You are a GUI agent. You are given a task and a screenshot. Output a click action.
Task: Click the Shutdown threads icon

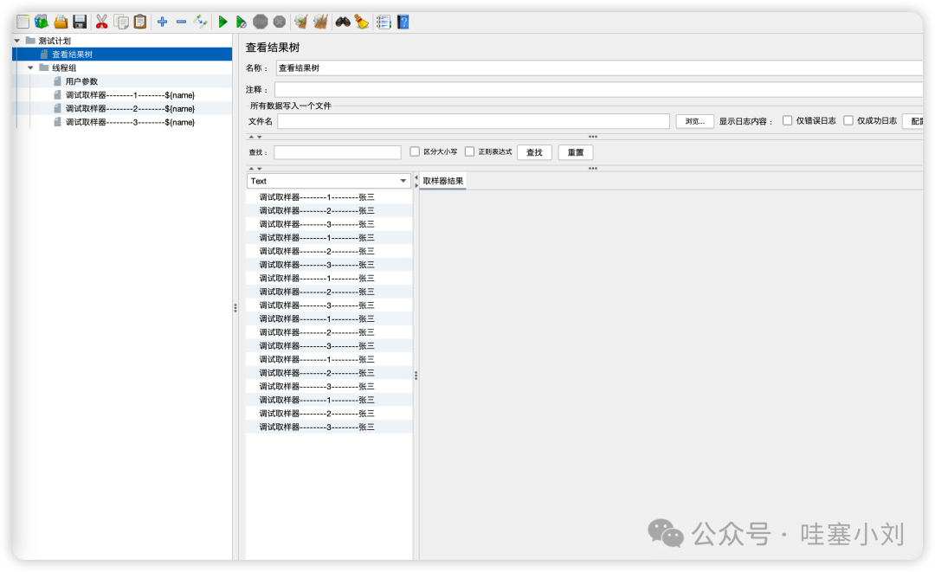coord(279,22)
